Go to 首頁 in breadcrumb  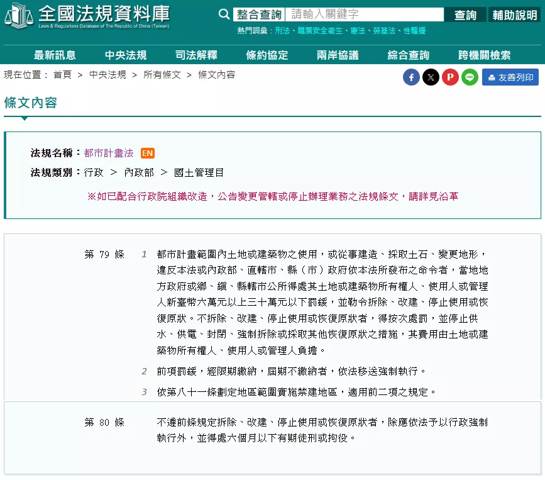[62, 75]
